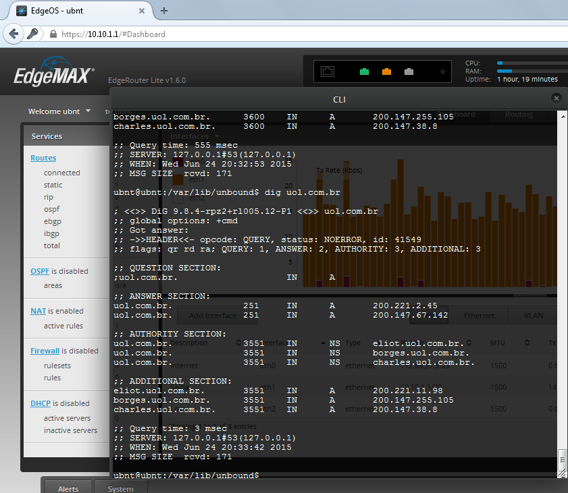This screenshot has height=493, width=568.
Task: Click the browser back arrow button
Action: (x=14, y=34)
